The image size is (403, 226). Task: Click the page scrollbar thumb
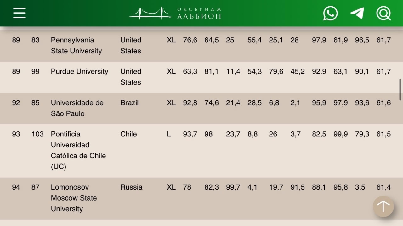click(x=400, y=90)
